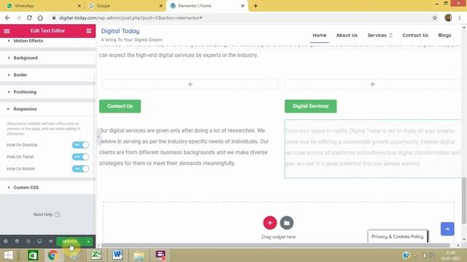Click the gray Add Template folder icon
The width and height of the screenshot is (467, 262).
coord(287,223)
